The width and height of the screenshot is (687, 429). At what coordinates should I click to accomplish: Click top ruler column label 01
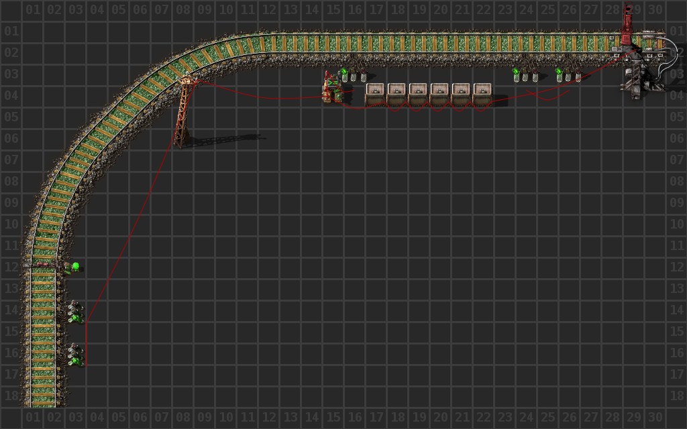[x=32, y=9]
